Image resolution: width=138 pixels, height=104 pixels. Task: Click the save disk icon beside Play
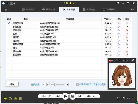[x=73, y=96]
